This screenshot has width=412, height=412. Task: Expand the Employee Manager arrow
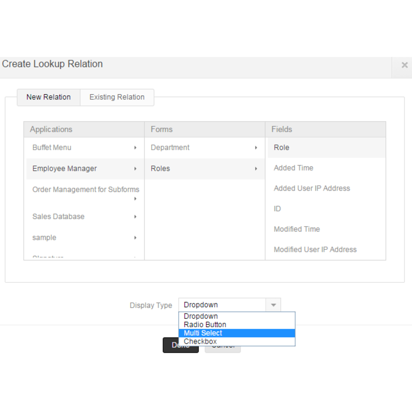[x=135, y=168]
